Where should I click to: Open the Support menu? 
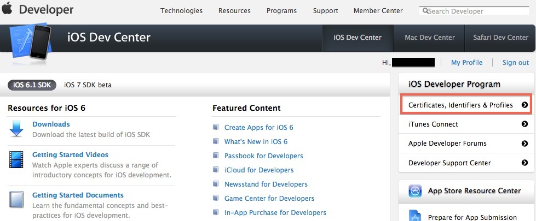click(x=325, y=11)
